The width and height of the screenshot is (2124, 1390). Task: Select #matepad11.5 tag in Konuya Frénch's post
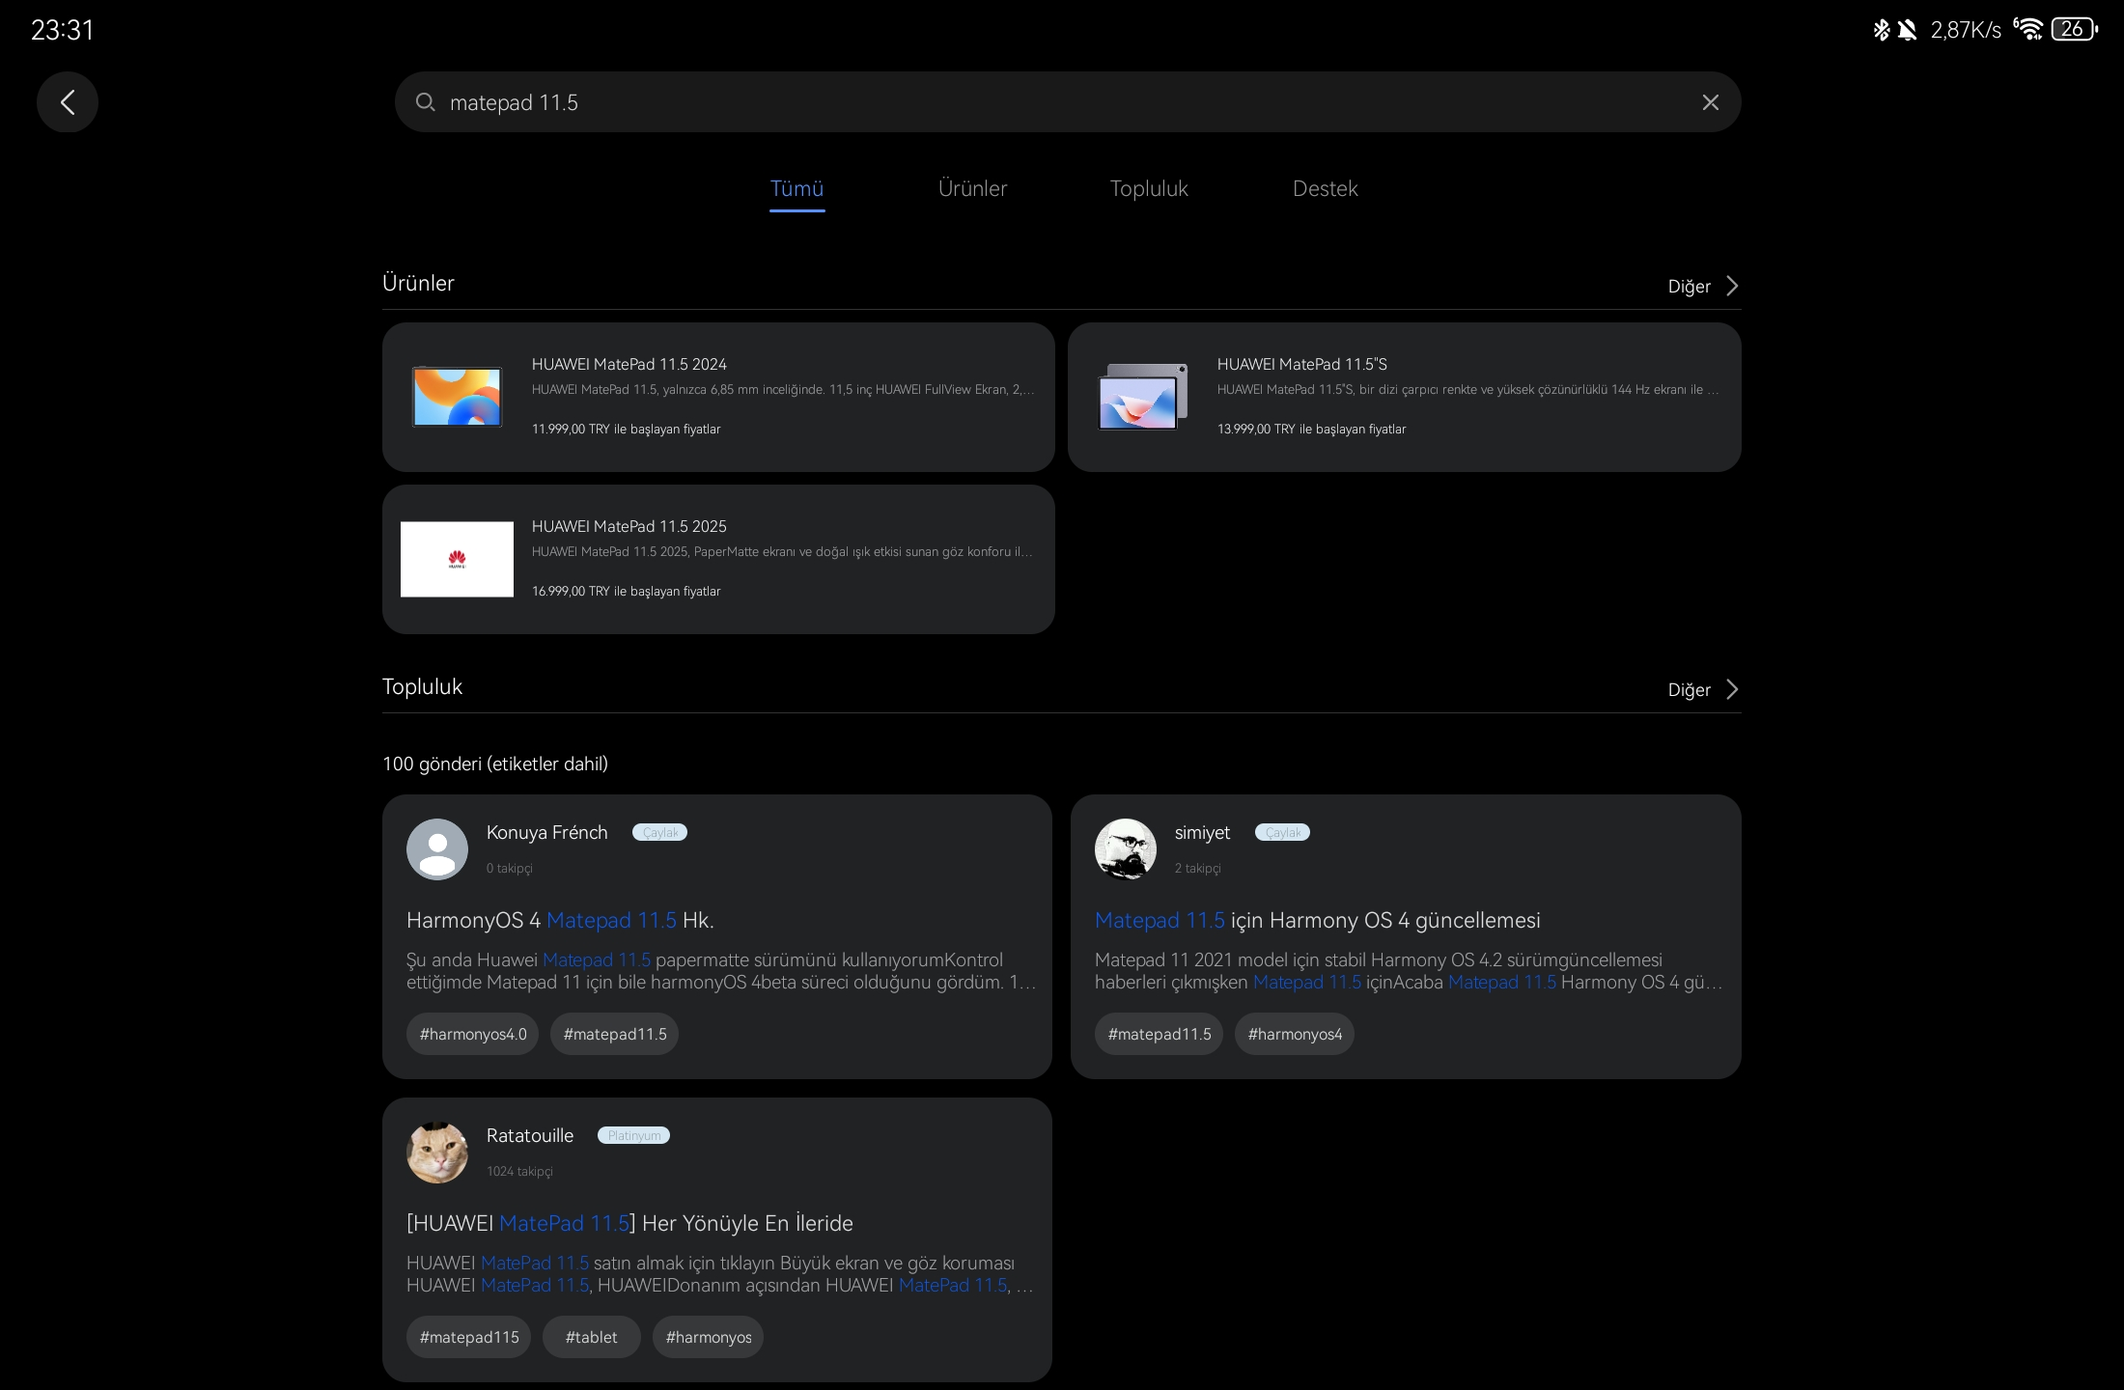point(614,1034)
